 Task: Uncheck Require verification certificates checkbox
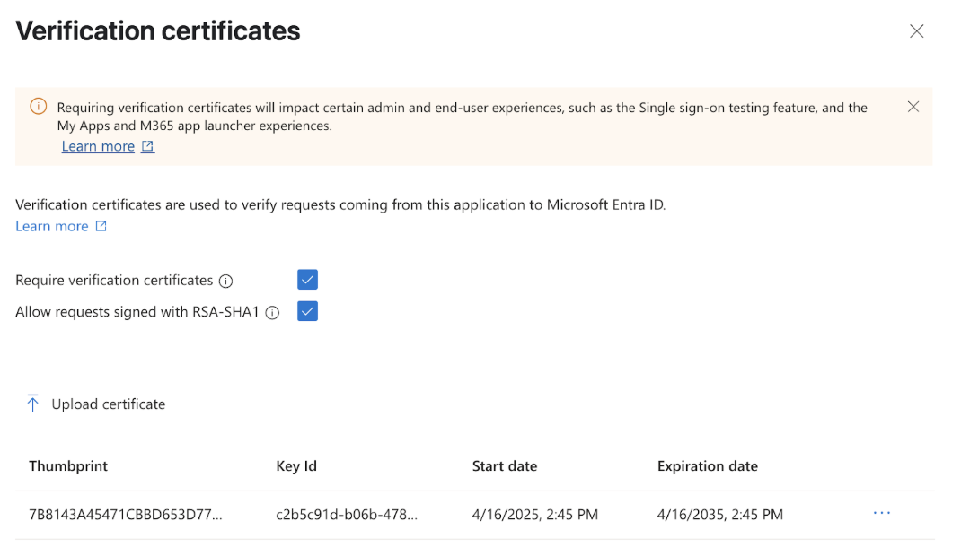(307, 280)
